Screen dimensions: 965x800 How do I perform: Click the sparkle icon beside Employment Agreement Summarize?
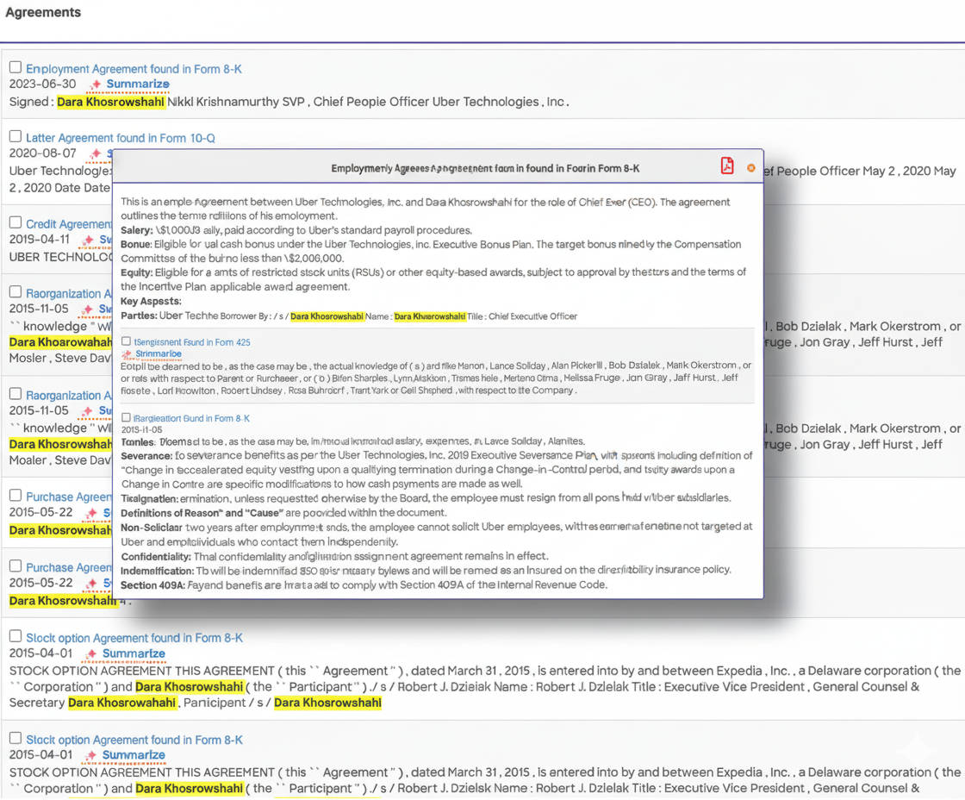(x=97, y=84)
